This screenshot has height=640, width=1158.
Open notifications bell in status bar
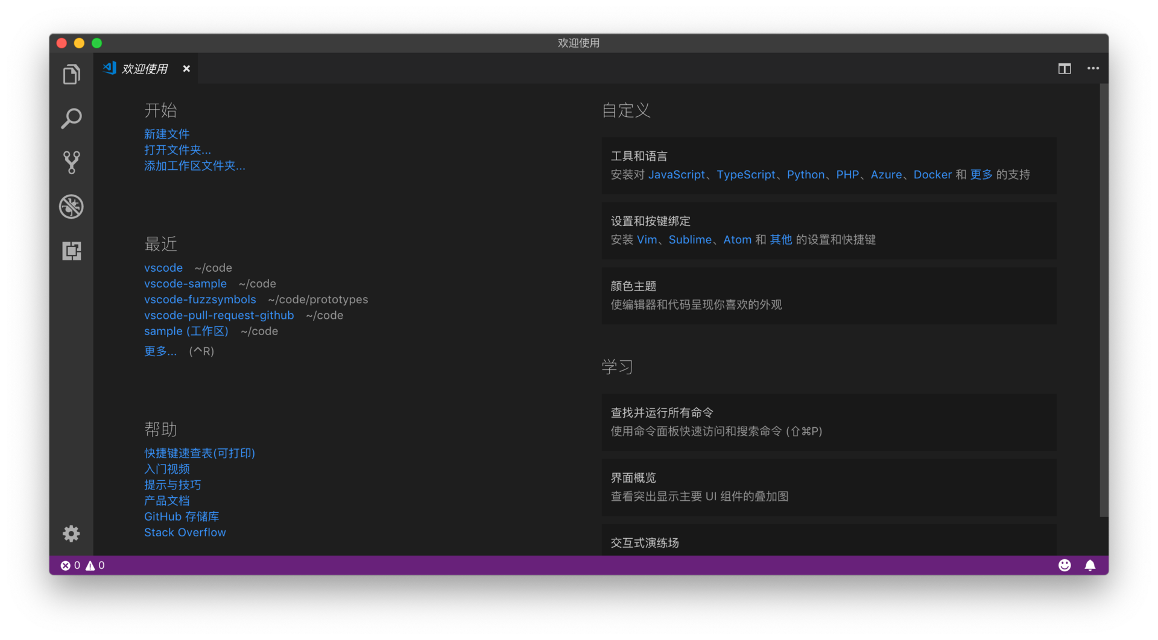1090,565
